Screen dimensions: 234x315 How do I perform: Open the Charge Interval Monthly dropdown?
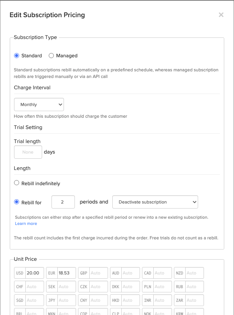click(39, 104)
